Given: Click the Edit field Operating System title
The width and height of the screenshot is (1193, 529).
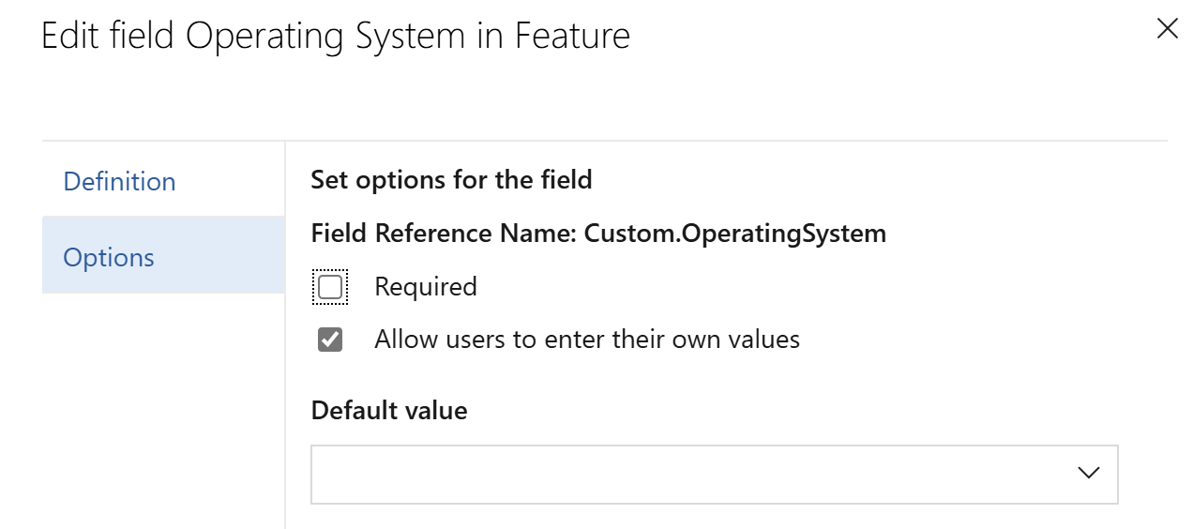Looking at the screenshot, I should [x=336, y=37].
